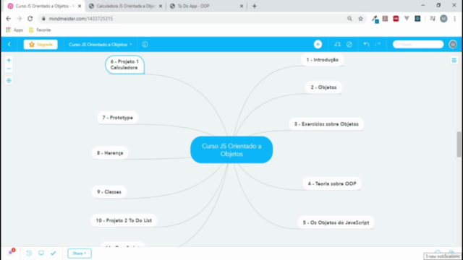This screenshot has width=463, height=260.
Task: Open the Chrome profile avatar
Action: point(443,19)
